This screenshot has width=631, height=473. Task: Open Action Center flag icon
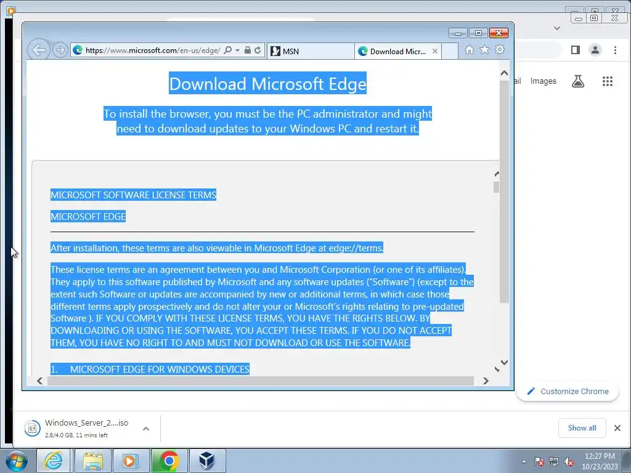click(x=539, y=461)
